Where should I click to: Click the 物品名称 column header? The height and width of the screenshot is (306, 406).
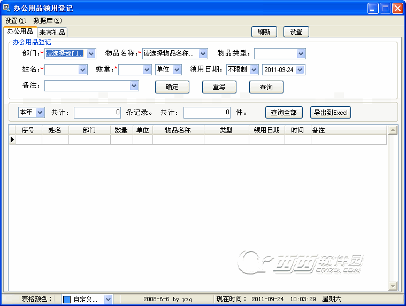coord(178,130)
